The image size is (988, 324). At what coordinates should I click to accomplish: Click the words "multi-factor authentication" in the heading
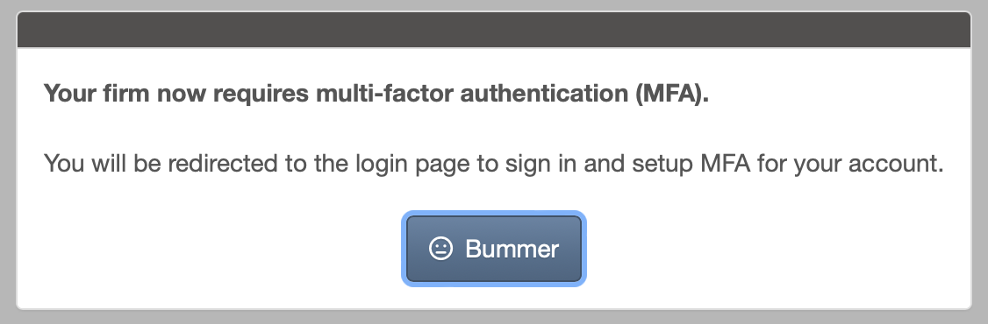click(472, 94)
